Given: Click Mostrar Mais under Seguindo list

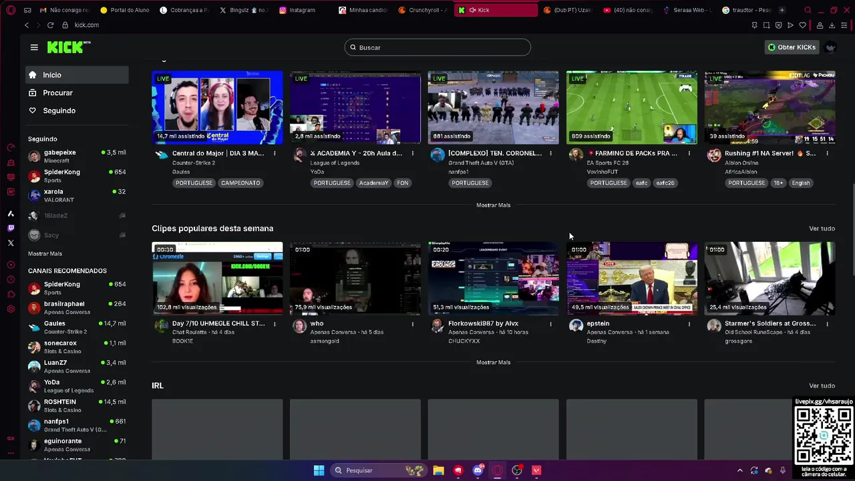Looking at the screenshot, I should [x=45, y=254].
